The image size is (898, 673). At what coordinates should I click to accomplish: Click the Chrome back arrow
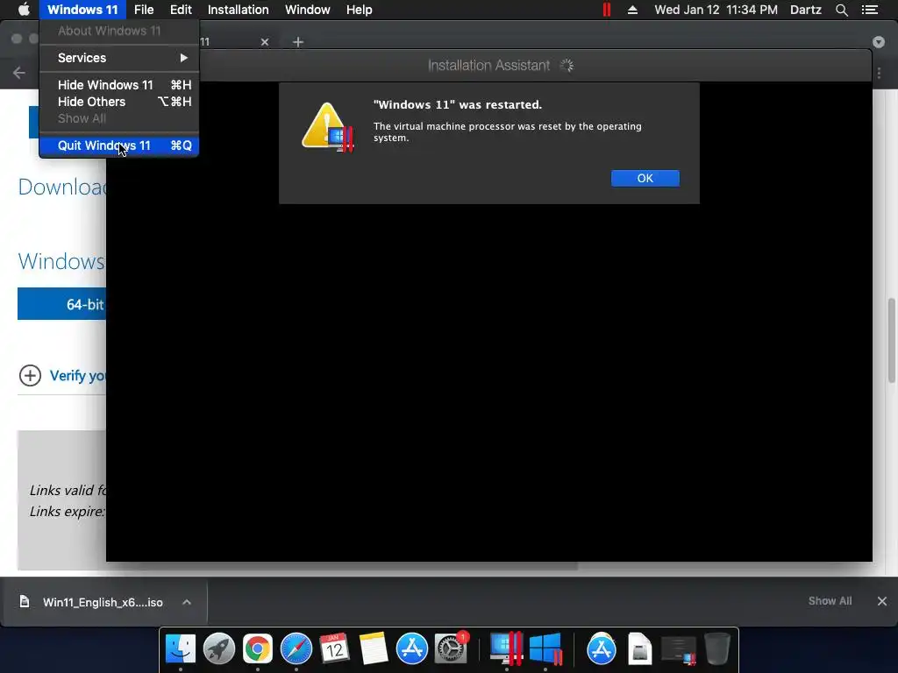coord(19,73)
